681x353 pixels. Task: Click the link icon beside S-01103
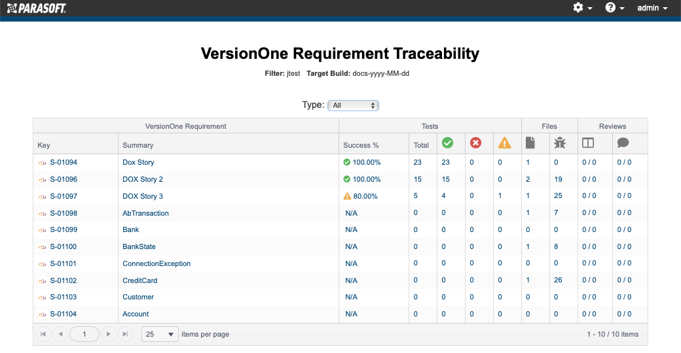click(x=42, y=297)
